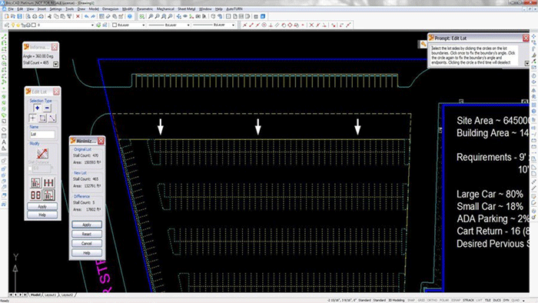Viewport: 538px width, 303px height.
Task: Open the layer name dropdown
Action: pyautogui.click(x=92, y=25)
